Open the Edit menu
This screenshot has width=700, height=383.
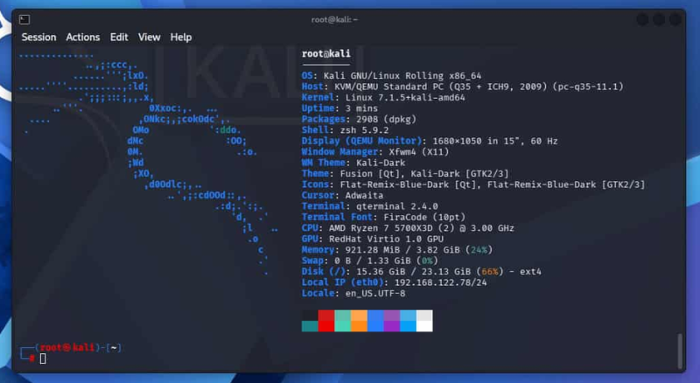coord(119,37)
